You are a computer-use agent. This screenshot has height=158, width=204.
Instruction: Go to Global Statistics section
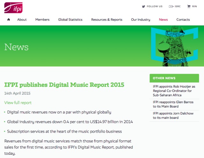[x=70, y=20]
